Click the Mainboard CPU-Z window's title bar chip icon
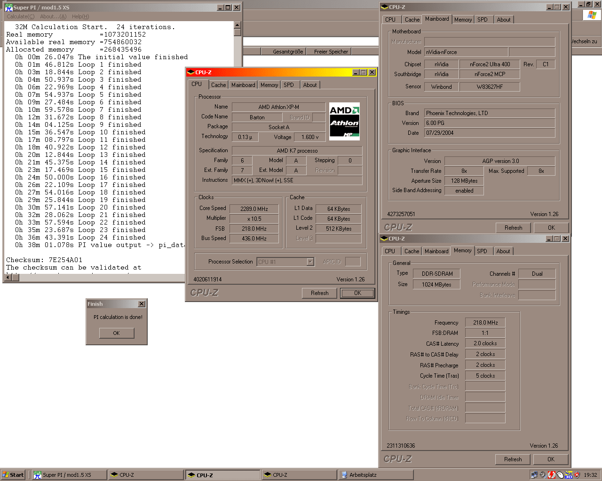 click(384, 7)
